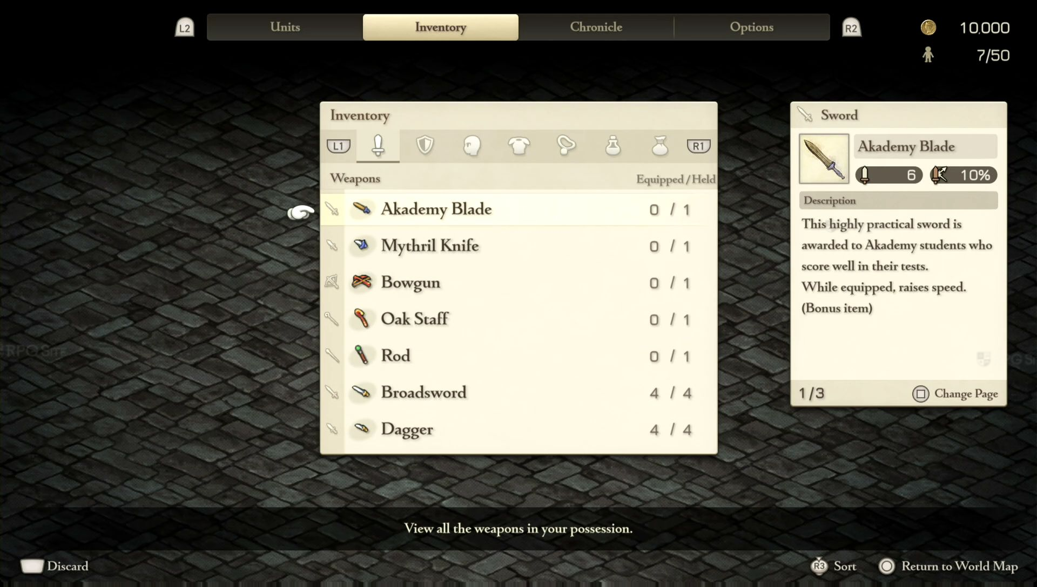Viewport: 1037px width, 587px height.
Task: Click Return to World Map
Action: (948, 566)
